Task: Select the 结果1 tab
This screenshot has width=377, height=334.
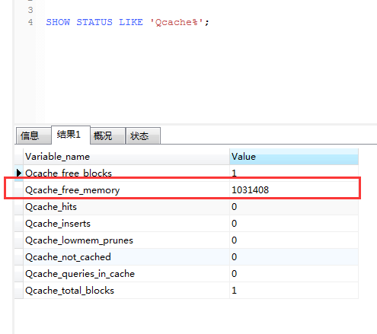Action: pos(71,135)
